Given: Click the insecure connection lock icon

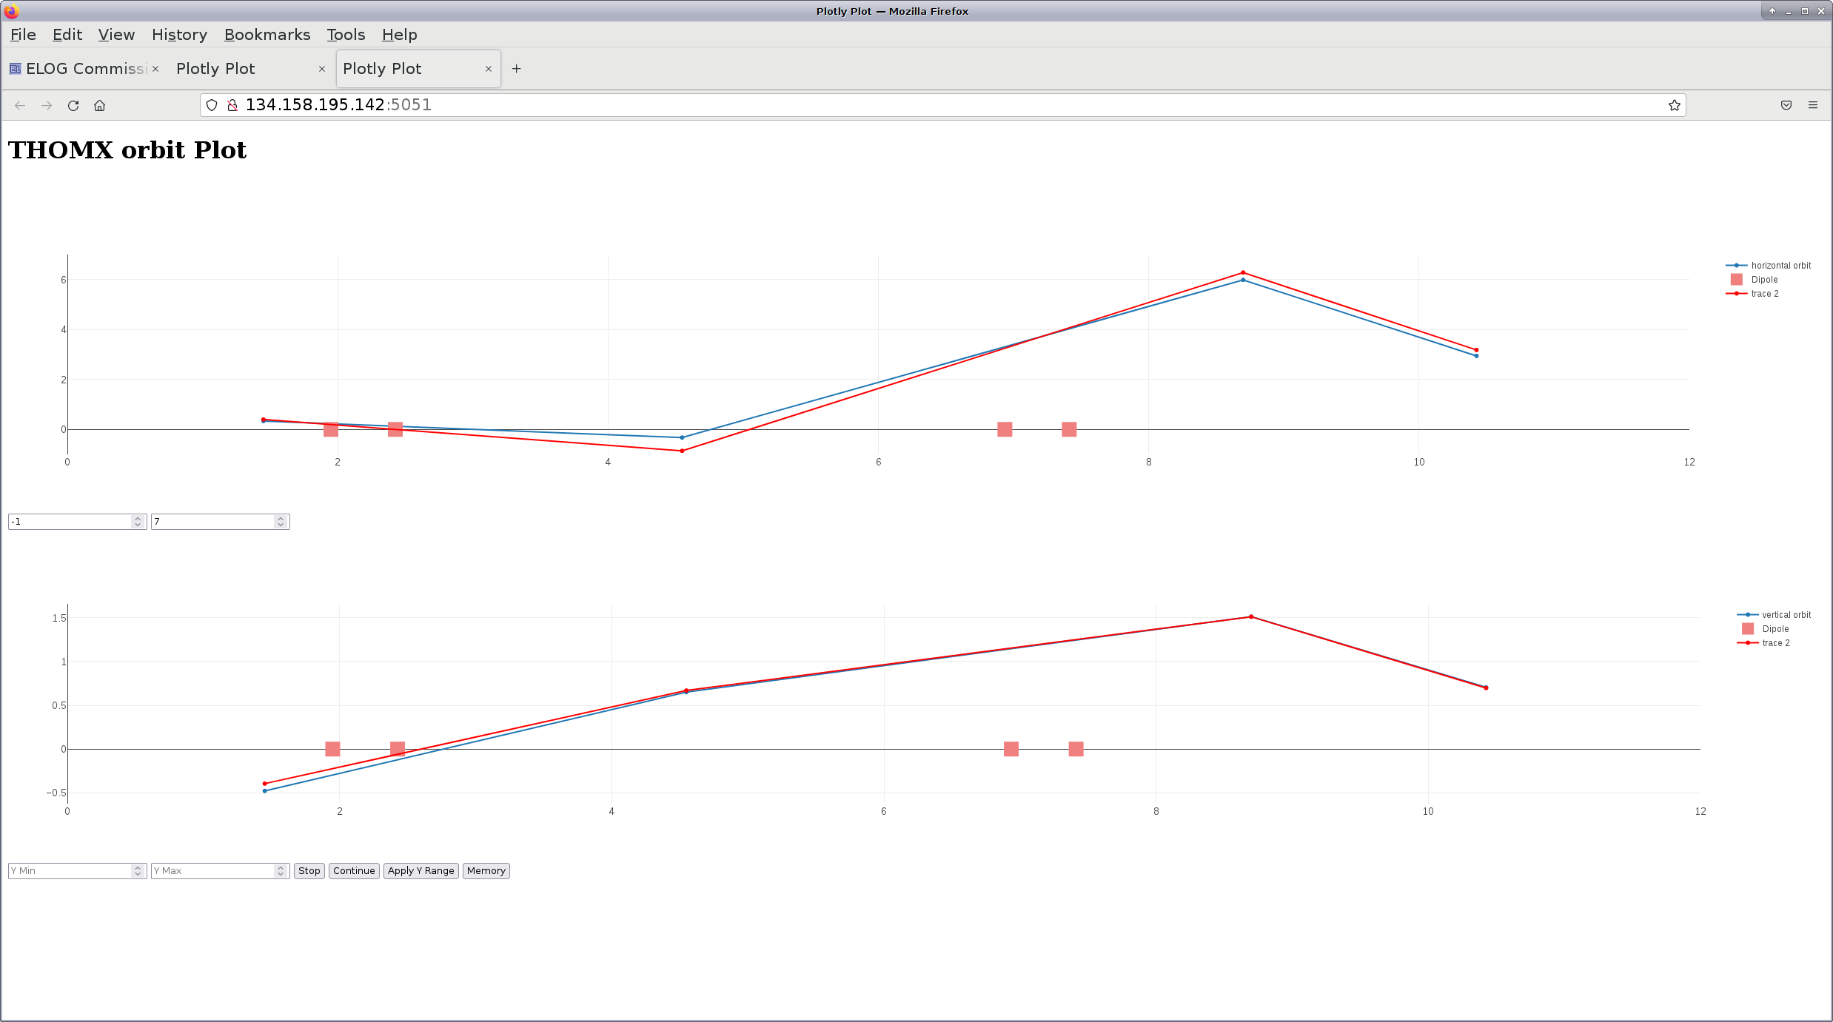Looking at the screenshot, I should (232, 106).
